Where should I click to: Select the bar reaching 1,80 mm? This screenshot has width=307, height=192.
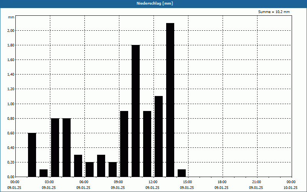pyautogui.click(x=136, y=111)
